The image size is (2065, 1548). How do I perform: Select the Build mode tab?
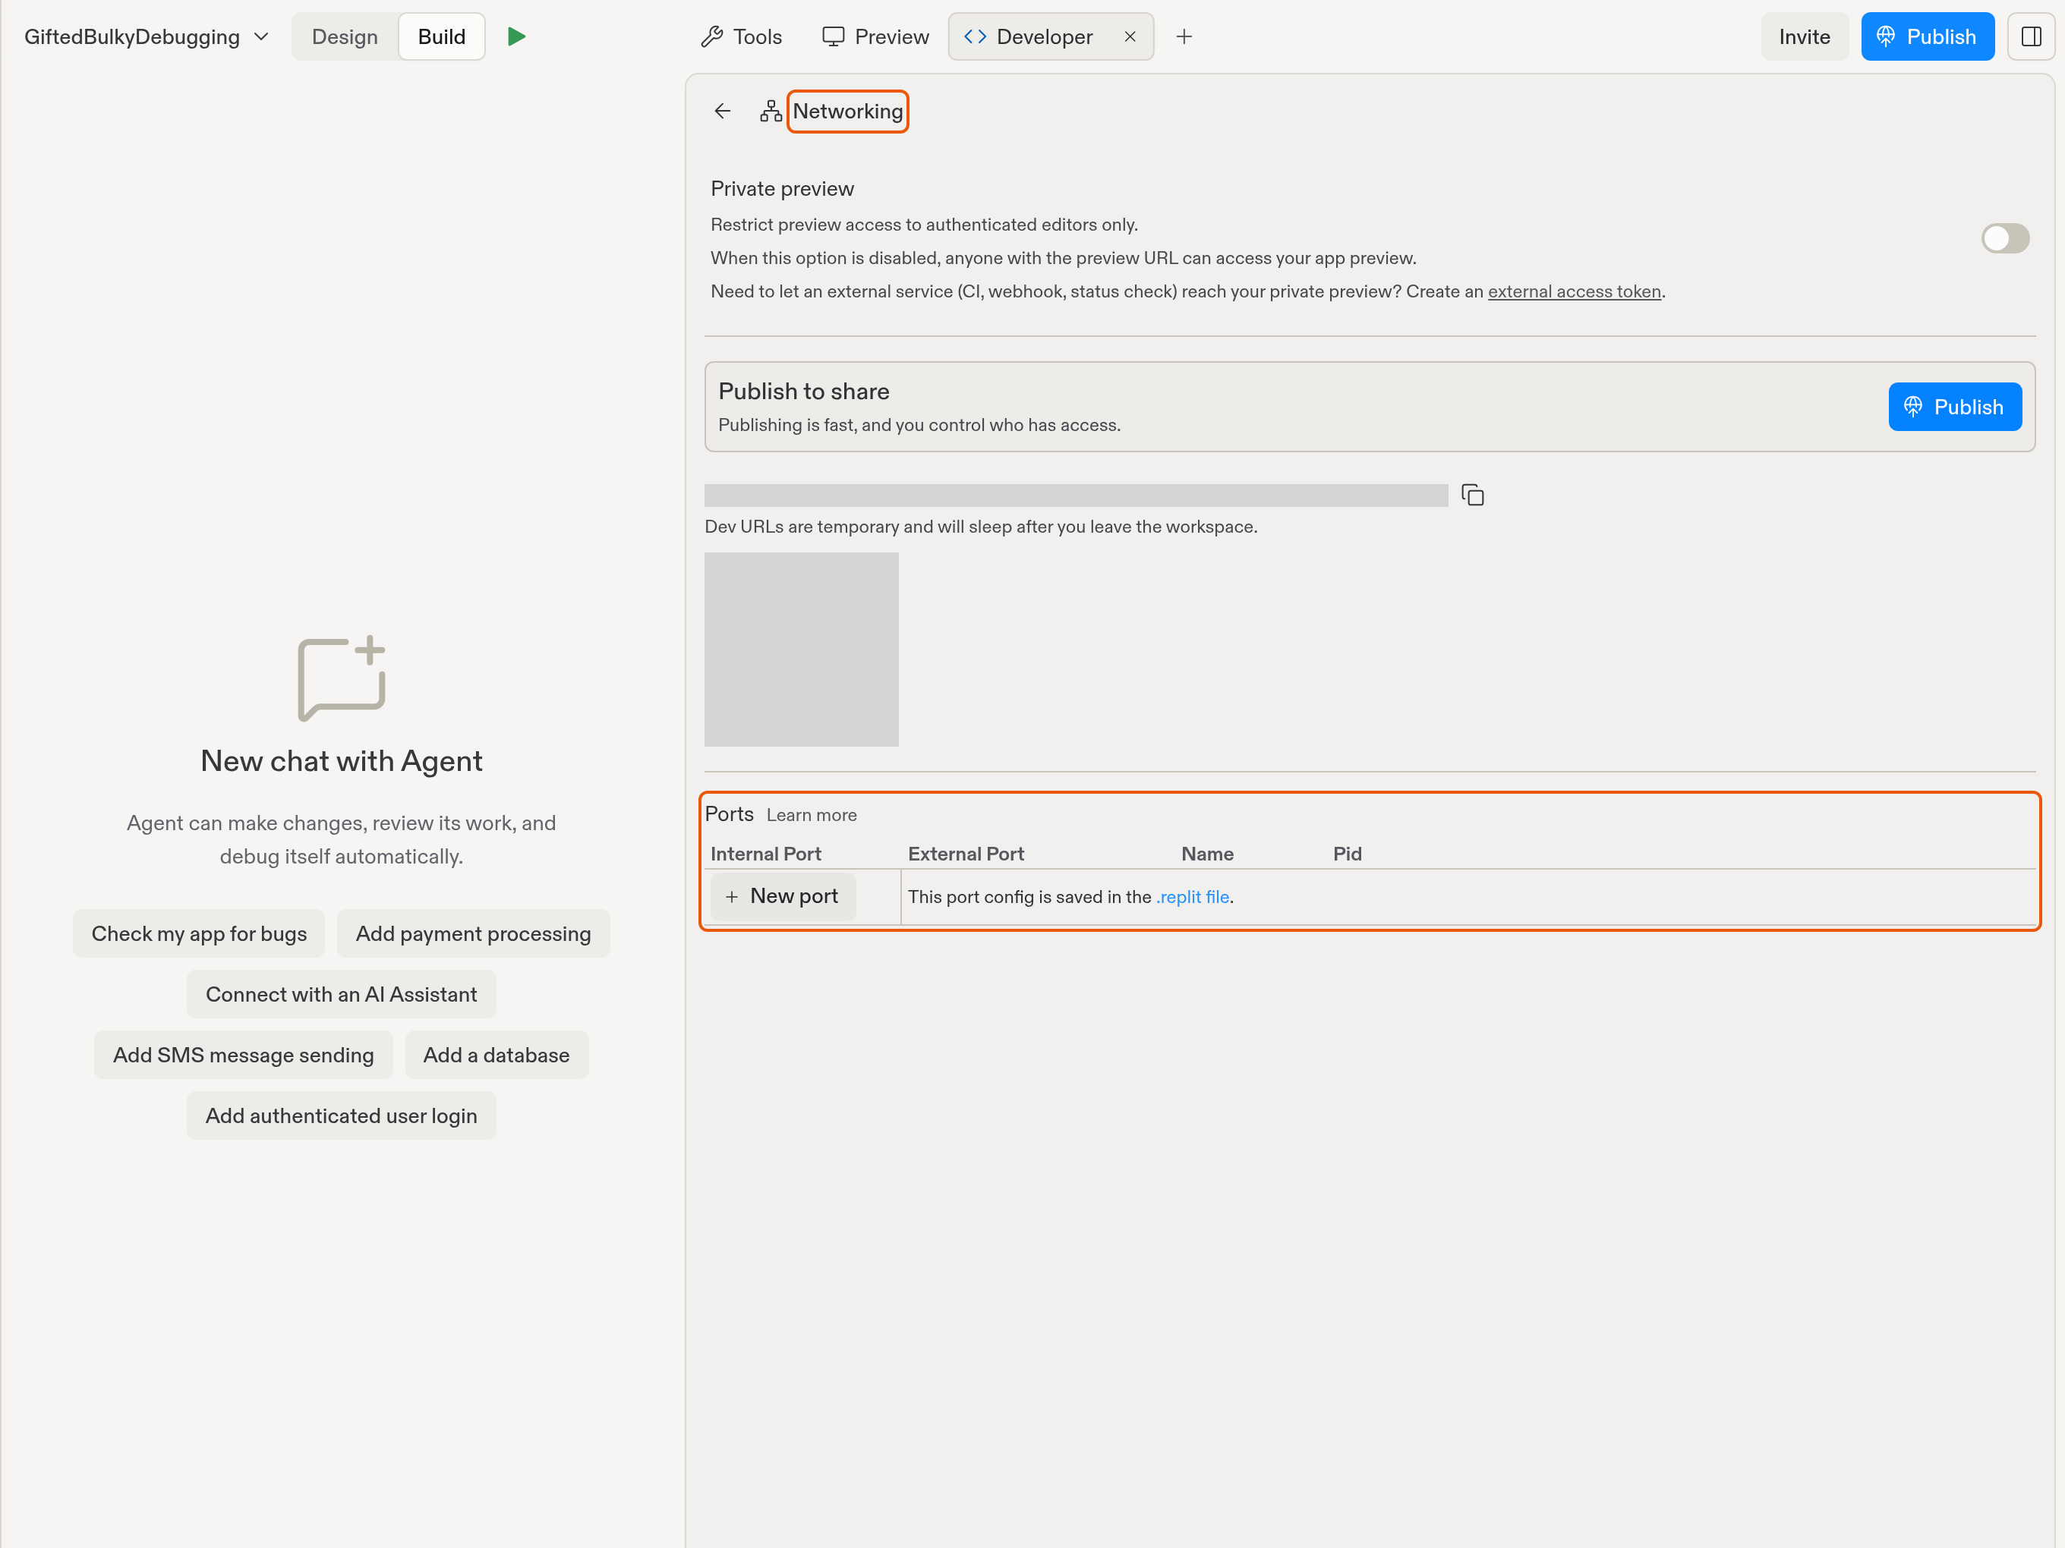coord(440,36)
